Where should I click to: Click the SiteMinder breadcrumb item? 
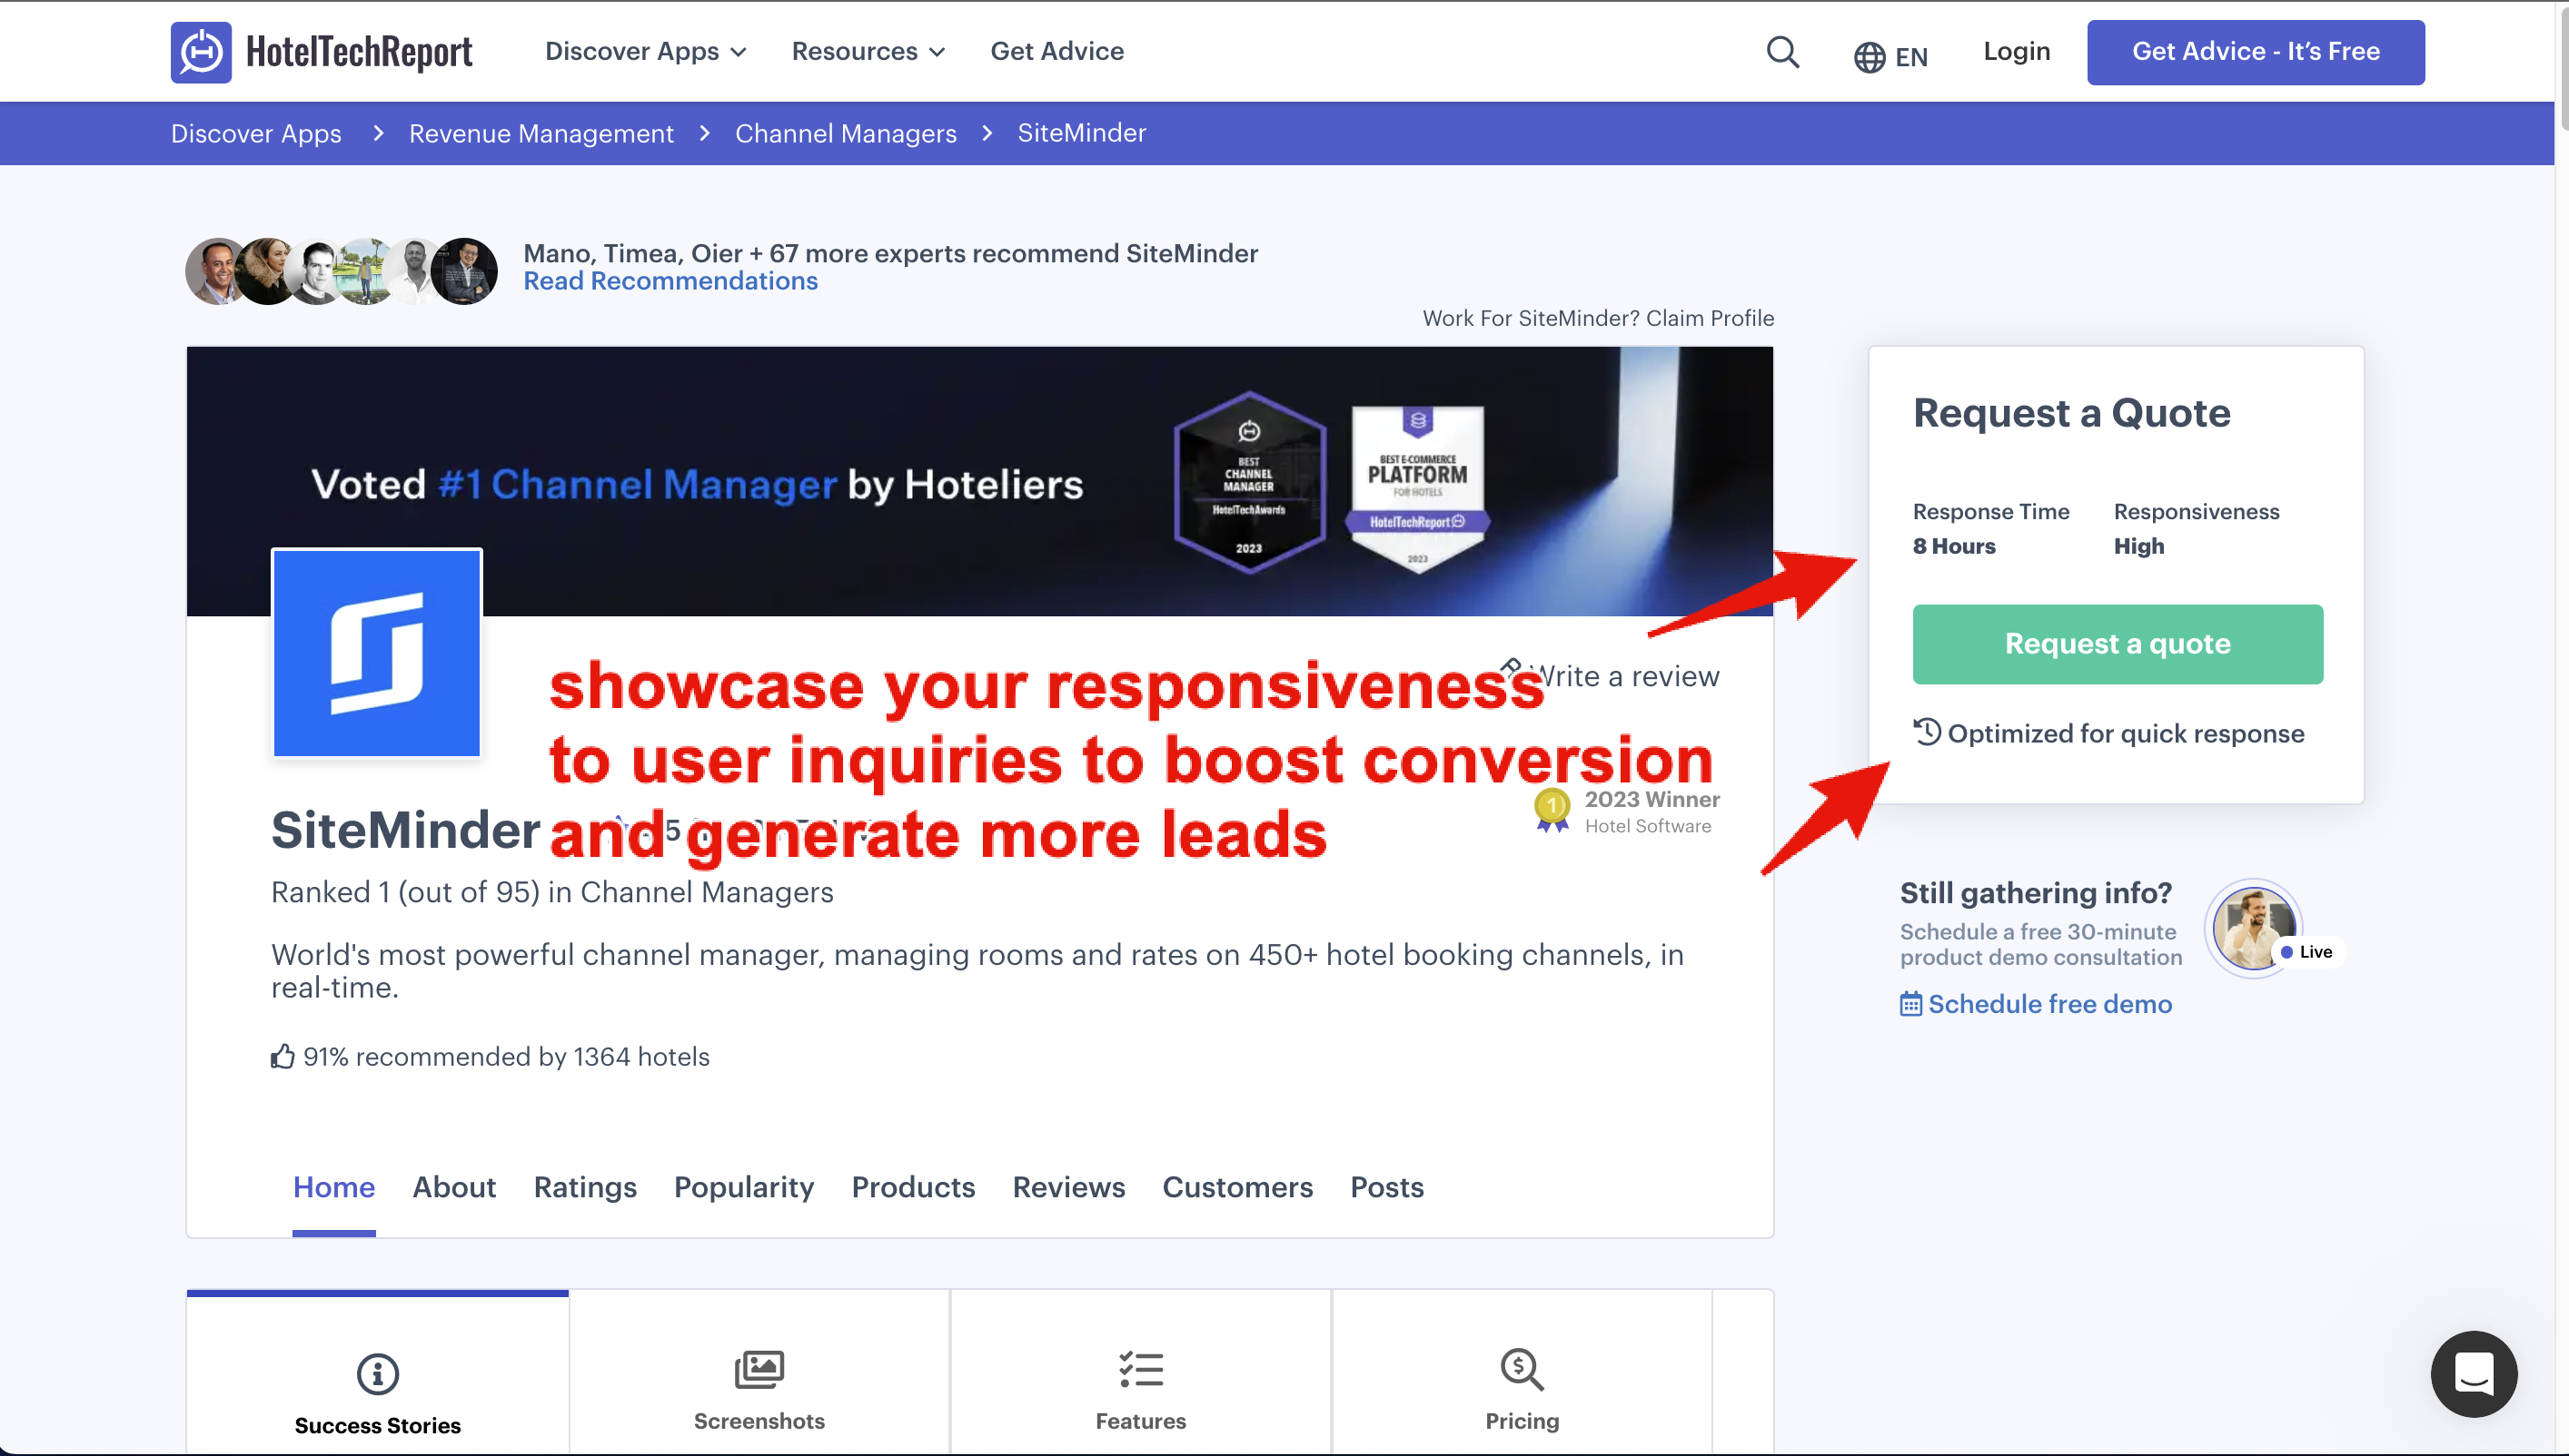point(1082,133)
